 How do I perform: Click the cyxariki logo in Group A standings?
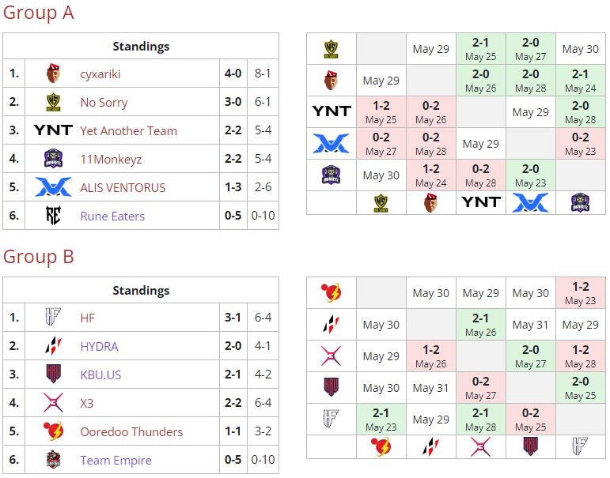coord(53,74)
